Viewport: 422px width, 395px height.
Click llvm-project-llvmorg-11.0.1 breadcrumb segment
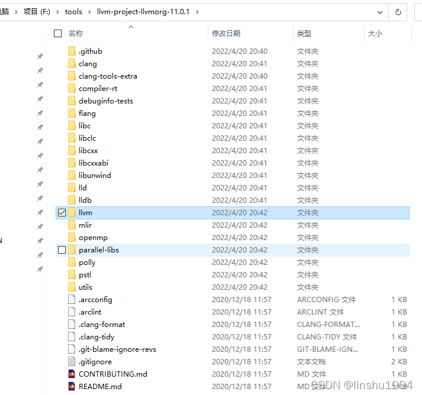(143, 12)
